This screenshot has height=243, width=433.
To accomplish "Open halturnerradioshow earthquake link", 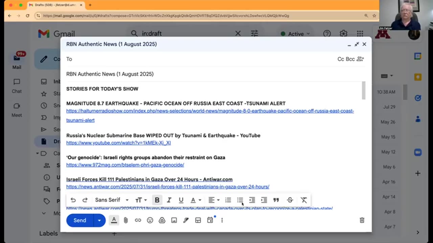I will pyautogui.click(x=210, y=115).
